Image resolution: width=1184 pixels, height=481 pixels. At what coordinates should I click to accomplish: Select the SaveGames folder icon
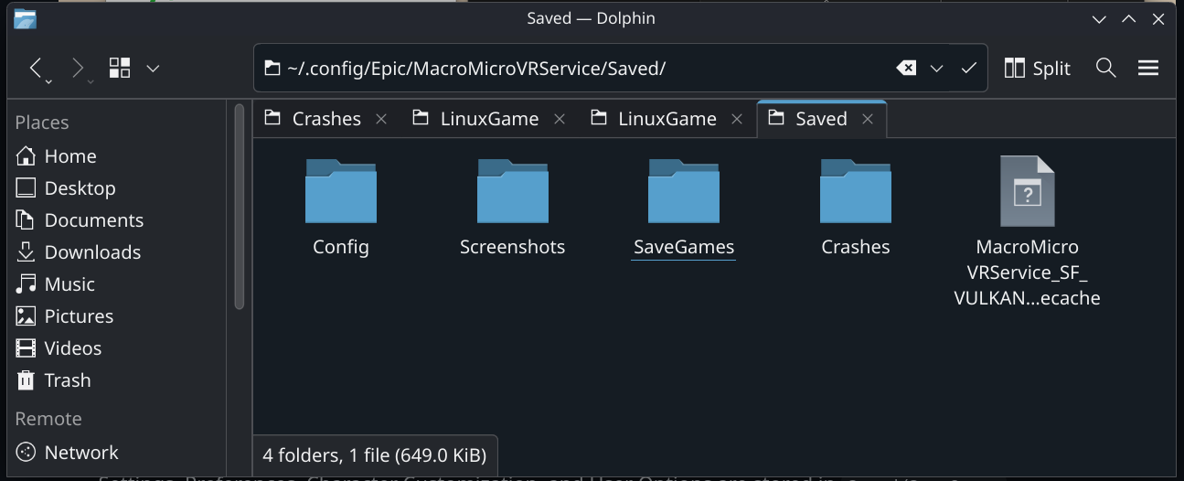(x=684, y=190)
